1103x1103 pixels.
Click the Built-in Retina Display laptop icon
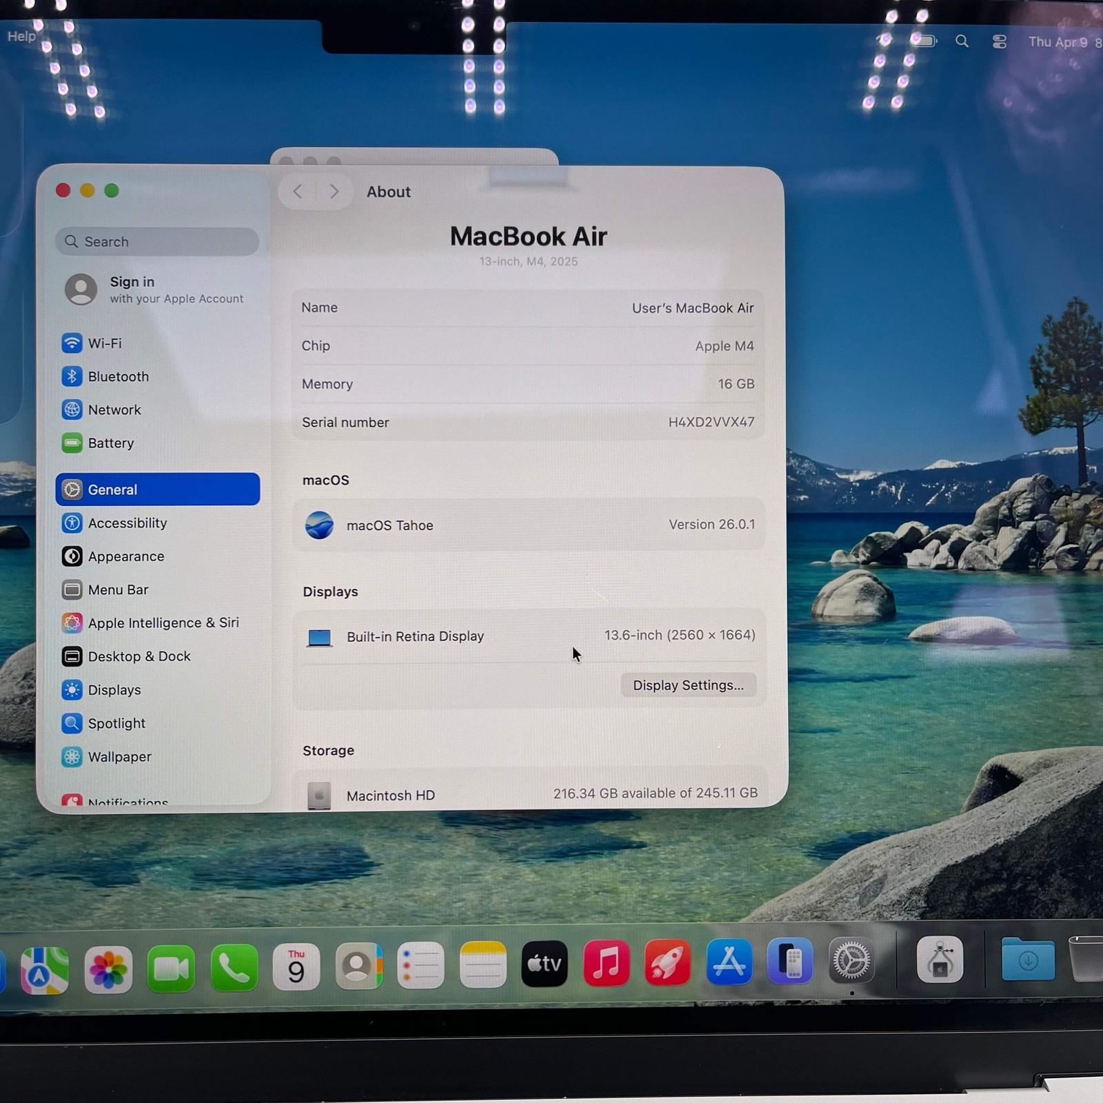[x=319, y=638]
